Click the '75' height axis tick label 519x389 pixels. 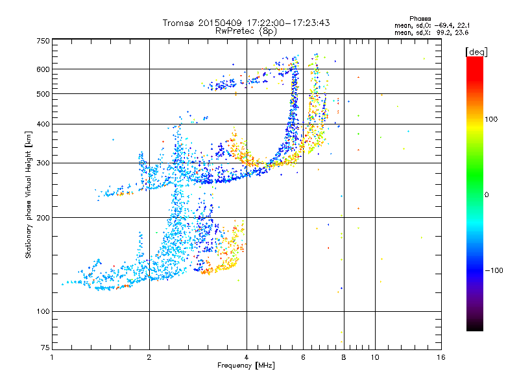click(45, 348)
